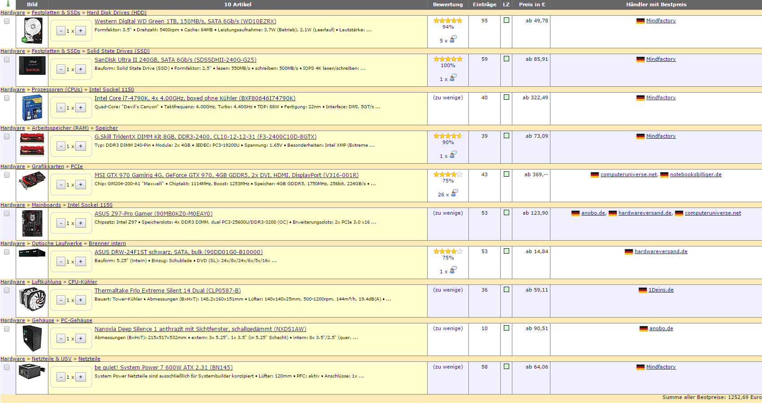Click the reviews icon for MSI GTX 970

pos(454,193)
